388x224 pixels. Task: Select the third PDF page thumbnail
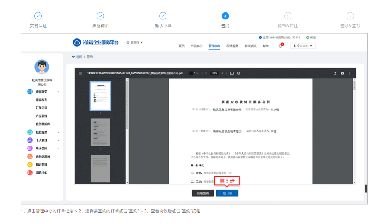100,168
